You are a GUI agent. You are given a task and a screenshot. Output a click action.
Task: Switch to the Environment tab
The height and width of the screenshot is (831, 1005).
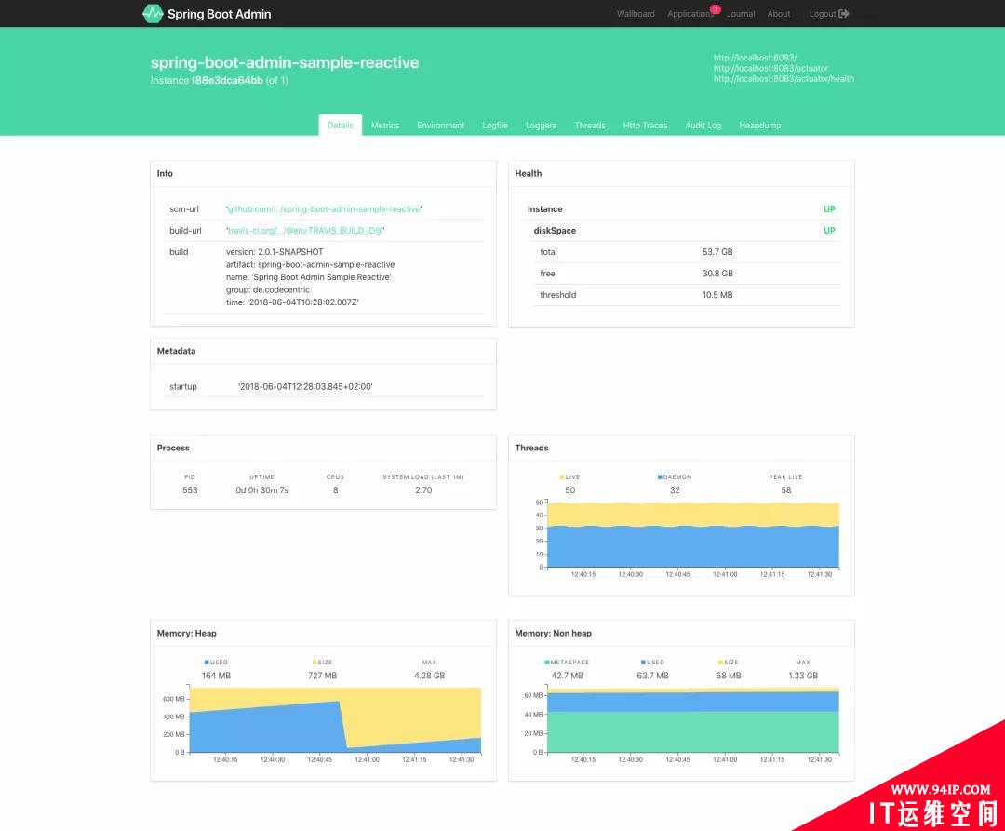[441, 125]
